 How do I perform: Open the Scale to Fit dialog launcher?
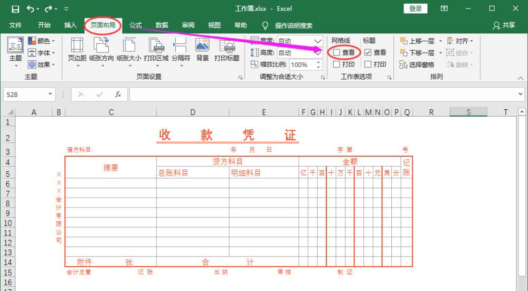[323, 78]
